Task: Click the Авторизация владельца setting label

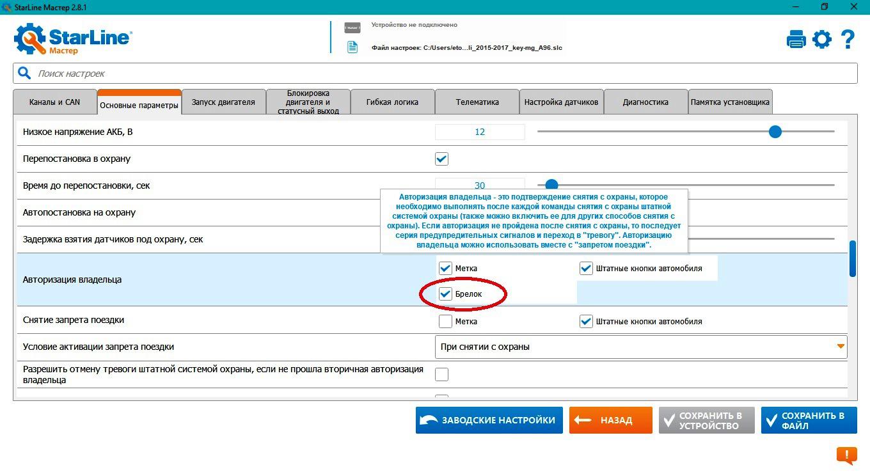Action: 72,279
